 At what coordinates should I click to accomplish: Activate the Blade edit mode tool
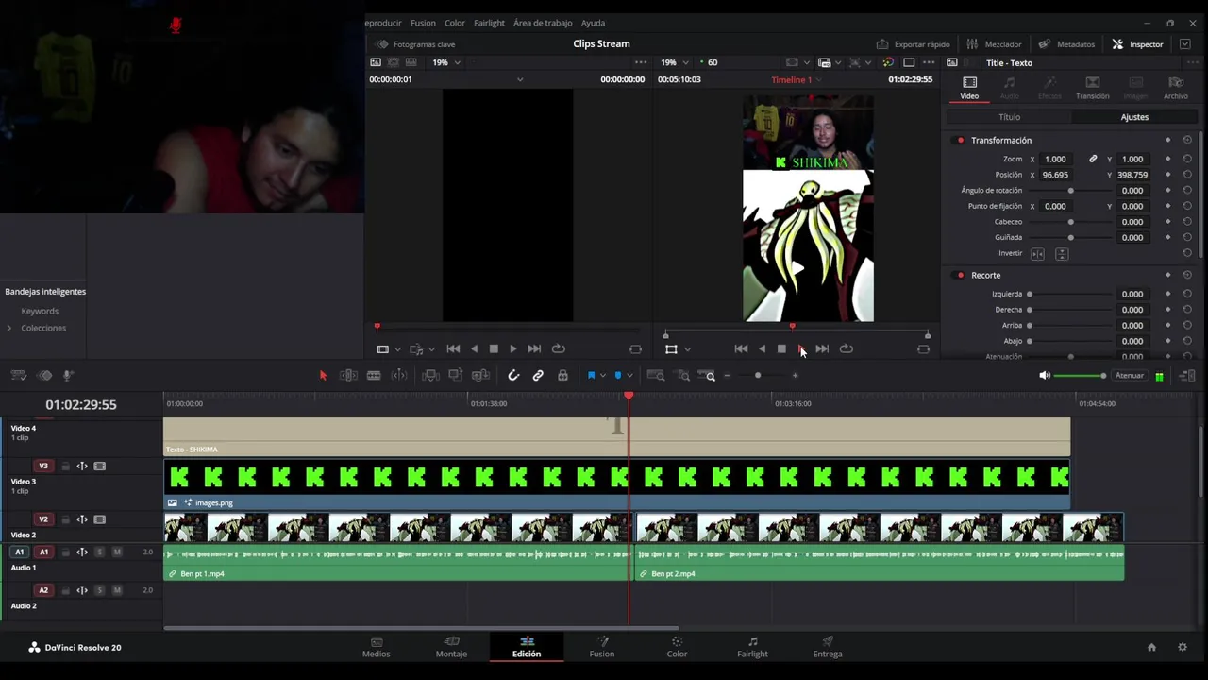(374, 376)
